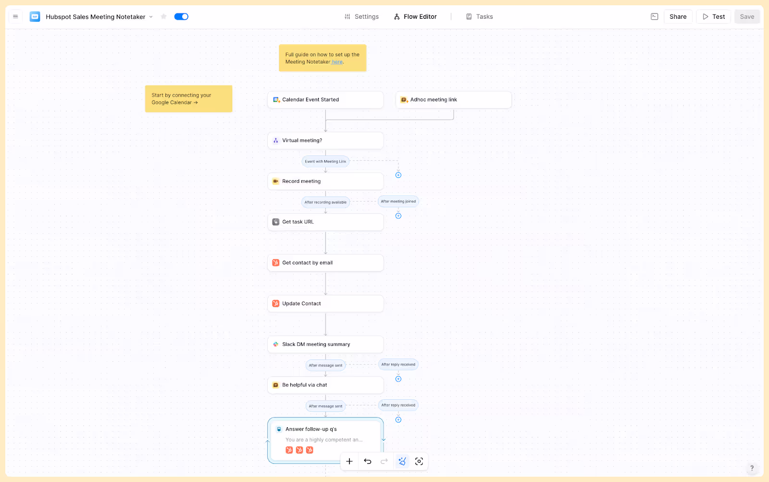
Task: Click HubSpot icon on Get contact by email
Action: 276,263
